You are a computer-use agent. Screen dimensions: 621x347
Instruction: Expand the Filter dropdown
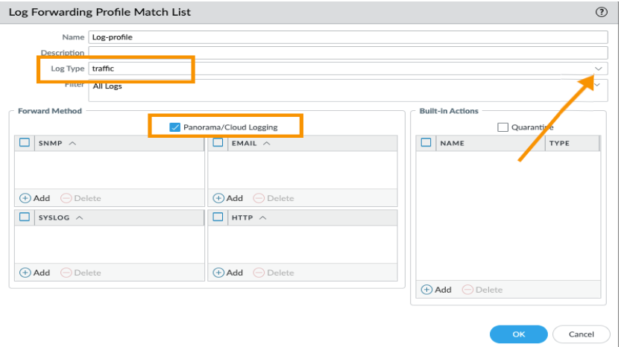[599, 86]
